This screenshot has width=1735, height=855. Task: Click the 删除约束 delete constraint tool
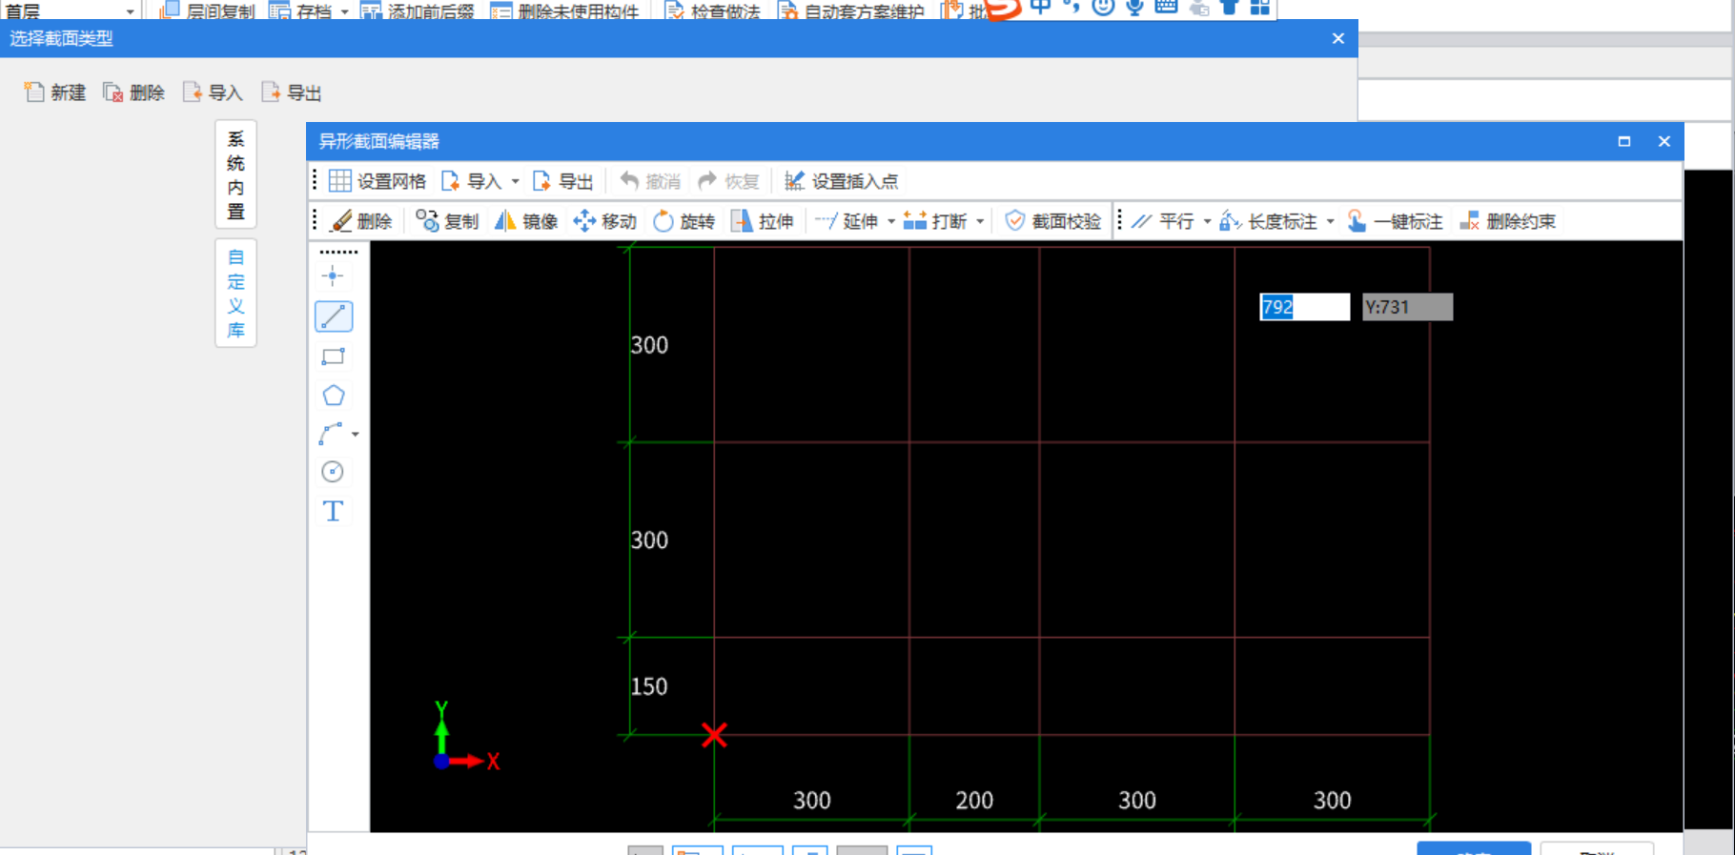[x=1508, y=221]
